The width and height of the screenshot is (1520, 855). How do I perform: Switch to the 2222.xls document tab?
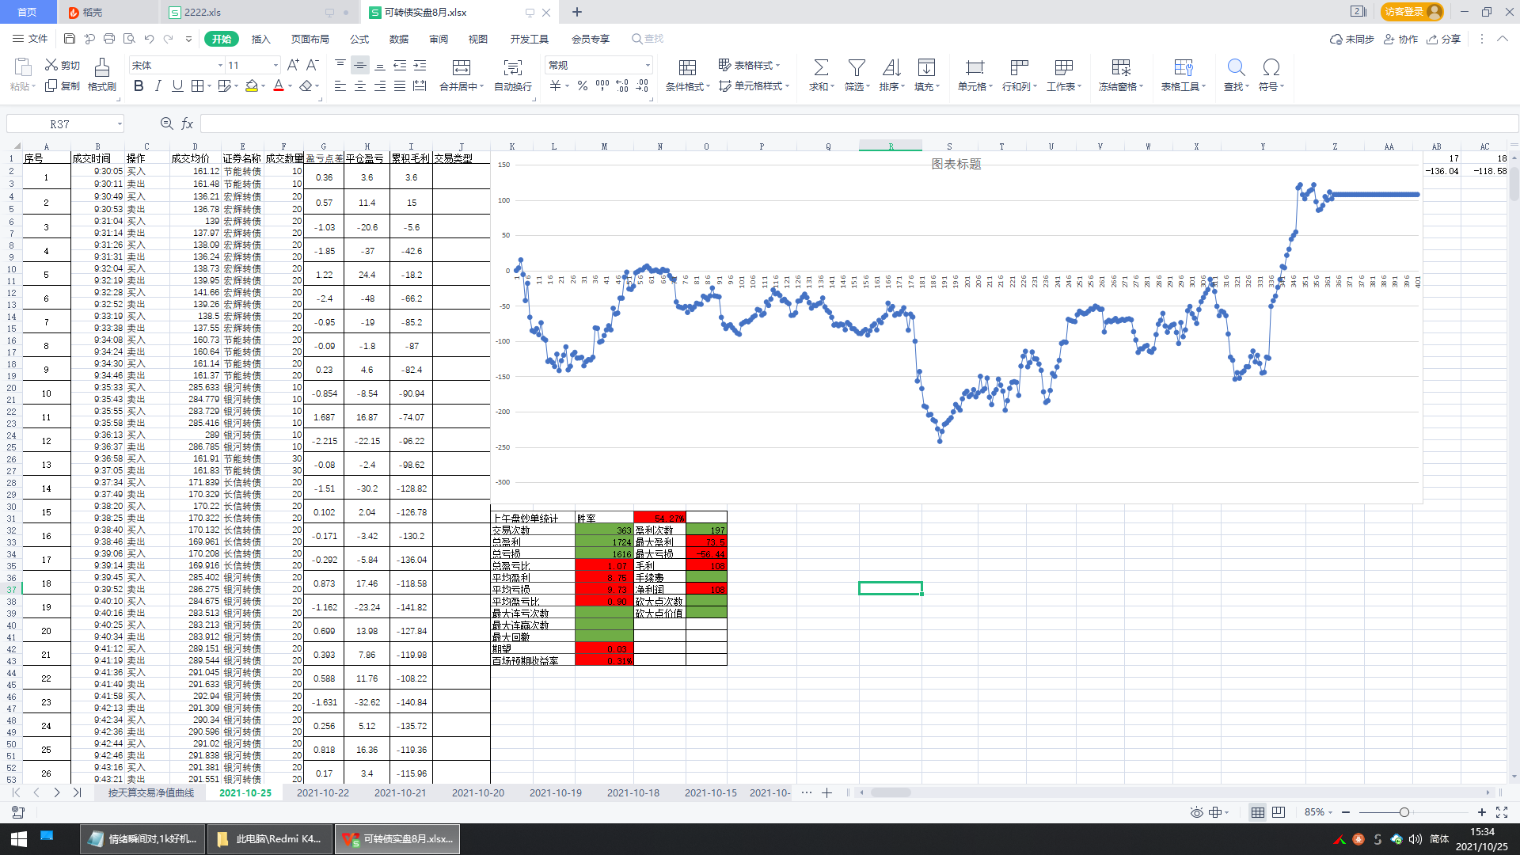260,12
